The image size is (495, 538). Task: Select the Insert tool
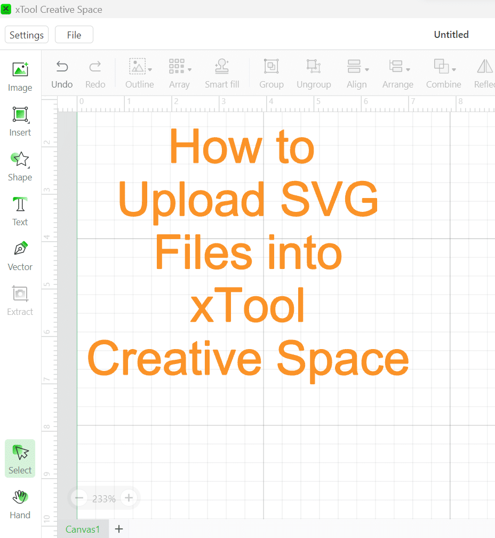[20, 122]
